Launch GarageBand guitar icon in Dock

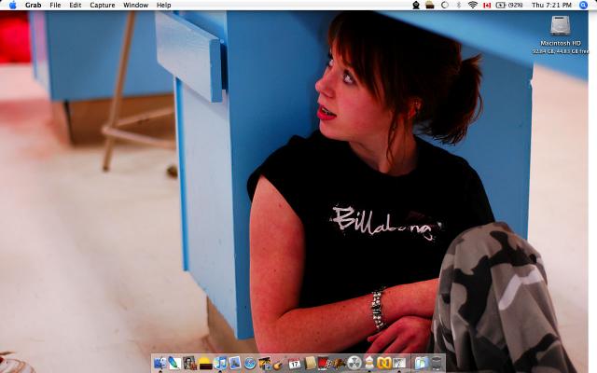click(x=279, y=363)
